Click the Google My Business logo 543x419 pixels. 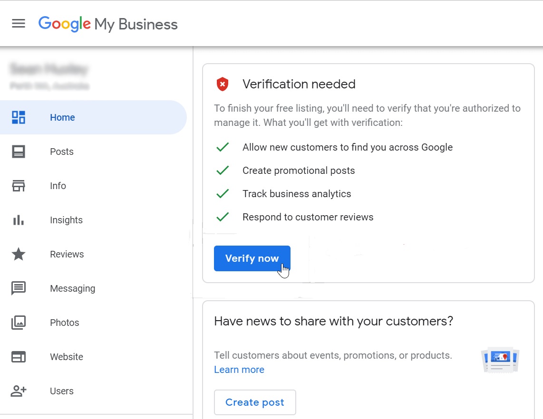click(108, 24)
